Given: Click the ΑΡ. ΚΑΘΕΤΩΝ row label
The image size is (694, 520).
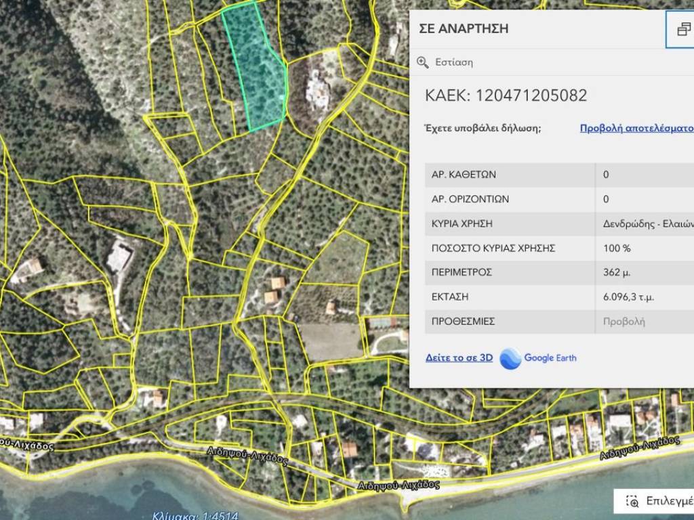Looking at the screenshot, I should [x=464, y=175].
